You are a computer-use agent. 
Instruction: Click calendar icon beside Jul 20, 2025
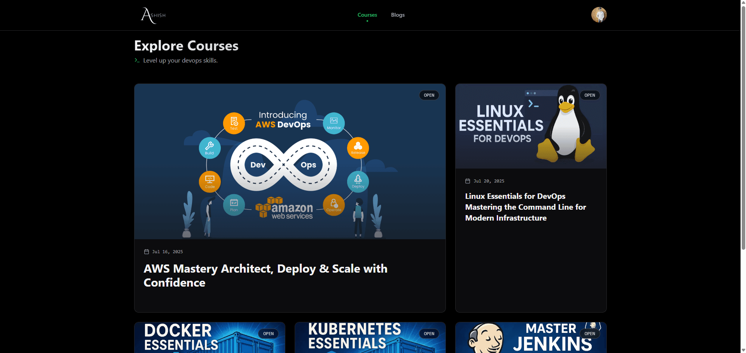pos(468,181)
